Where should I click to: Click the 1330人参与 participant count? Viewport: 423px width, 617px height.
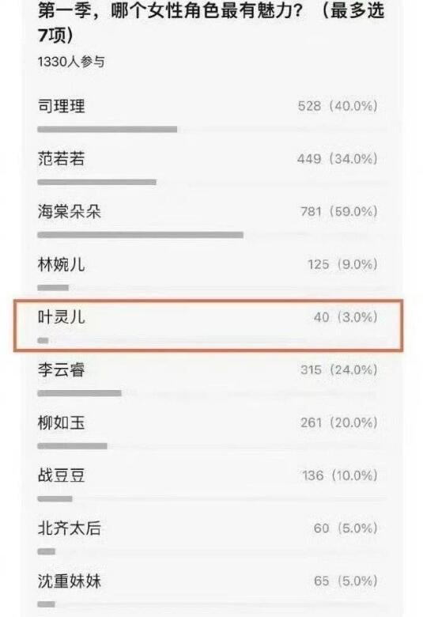tap(71, 62)
